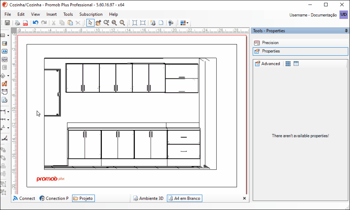Screen dimensions: 350x210
Task: Click the Cut scissors icon
Action: click(x=54, y=23)
